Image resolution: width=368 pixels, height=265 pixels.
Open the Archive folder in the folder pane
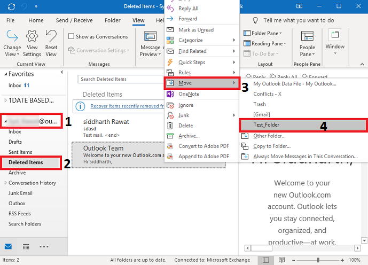click(17, 173)
